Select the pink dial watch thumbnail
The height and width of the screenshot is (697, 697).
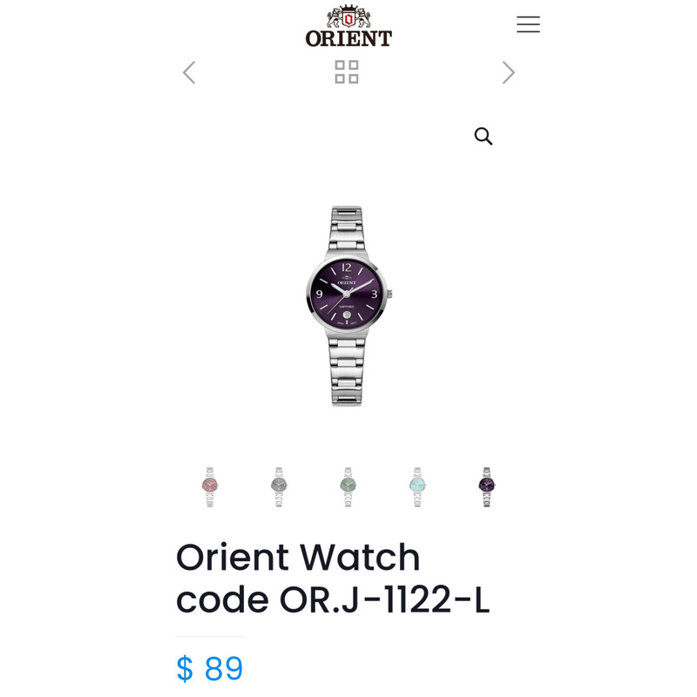click(x=210, y=487)
